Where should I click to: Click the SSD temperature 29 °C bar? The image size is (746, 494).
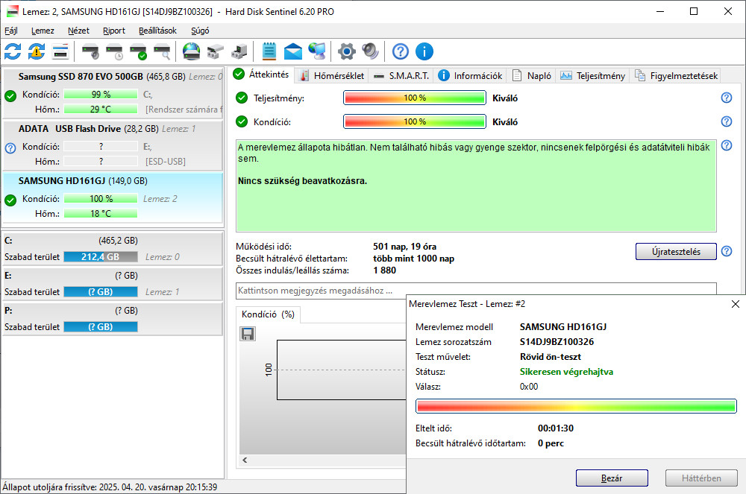[101, 110]
